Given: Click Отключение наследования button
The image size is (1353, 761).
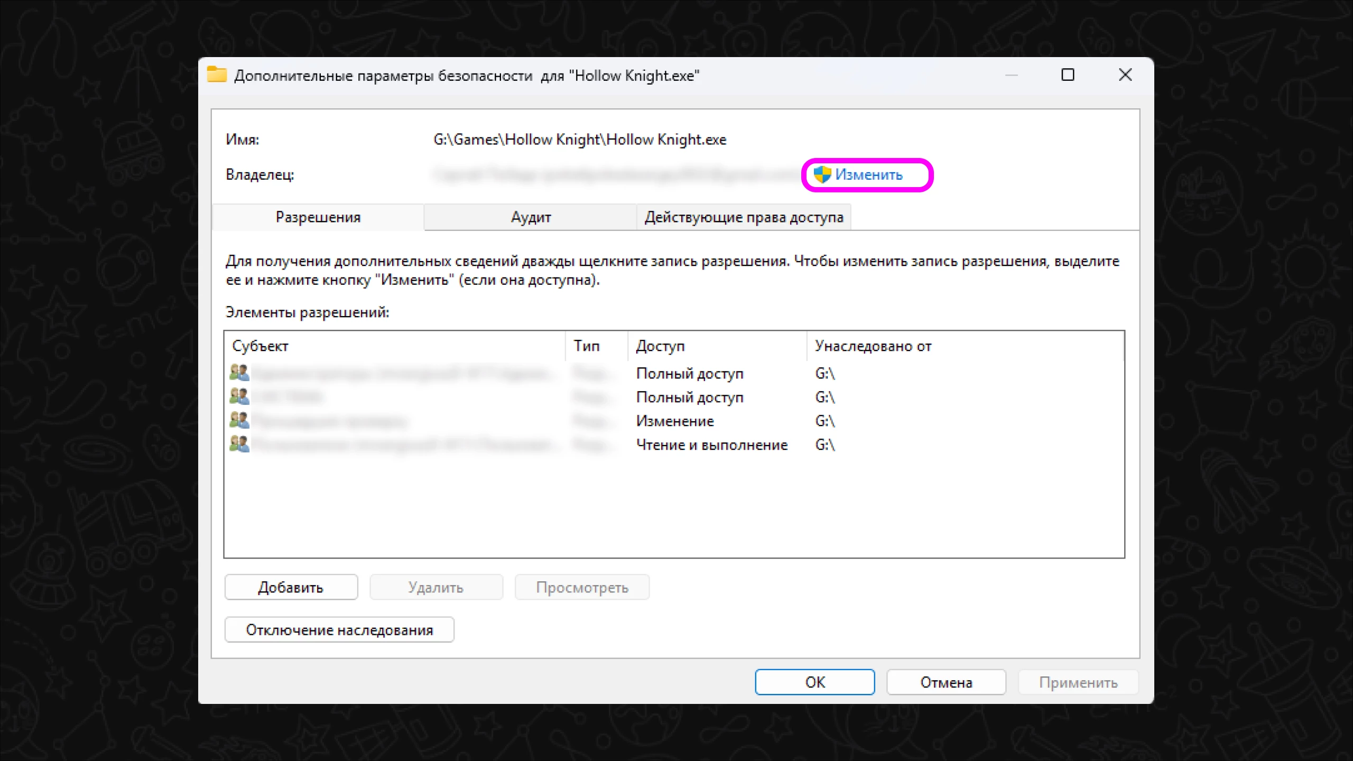Looking at the screenshot, I should point(339,630).
